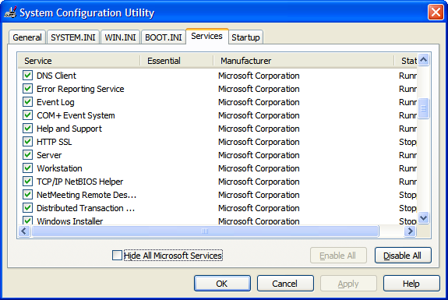Open the SYSTEM.INI tab
This screenshot has height=300, width=448.
(x=73, y=37)
